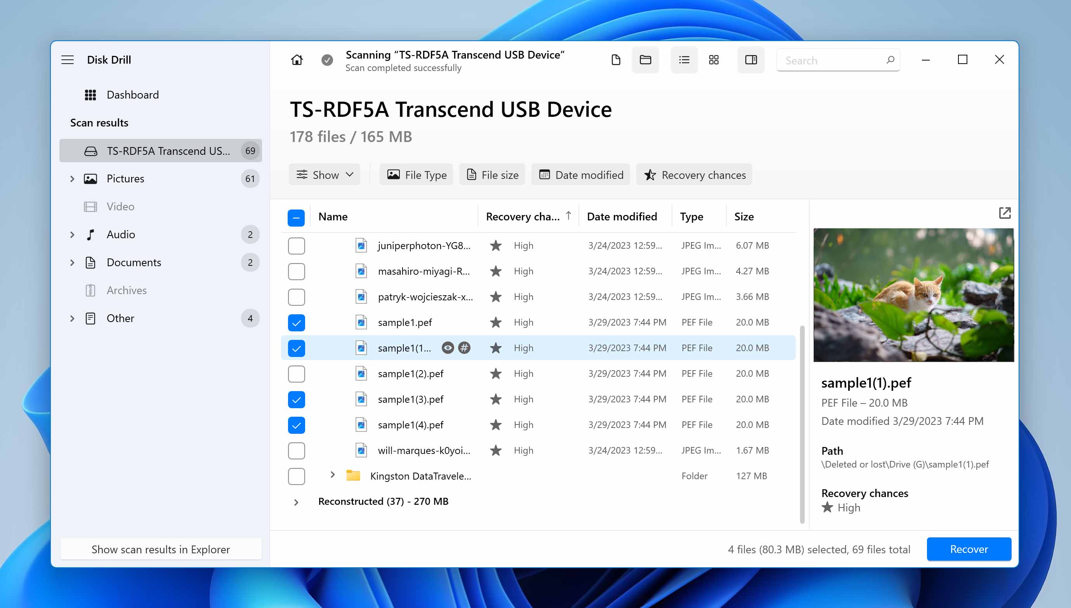
Task: Go to the home screen icon
Action: pyautogui.click(x=297, y=60)
